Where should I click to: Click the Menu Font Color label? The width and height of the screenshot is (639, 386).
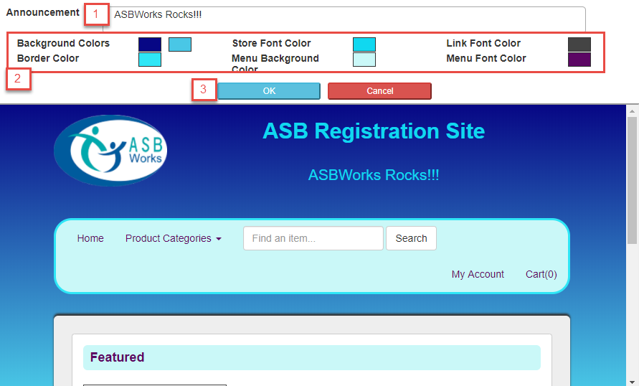coord(486,58)
